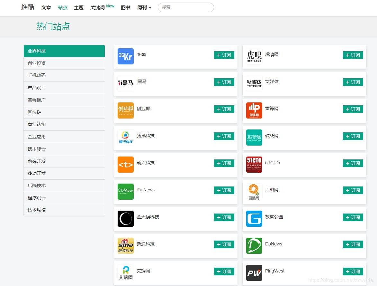Click the 百略网 logo
Image resolution: width=377 pixels, height=286 pixels.
[x=254, y=192]
